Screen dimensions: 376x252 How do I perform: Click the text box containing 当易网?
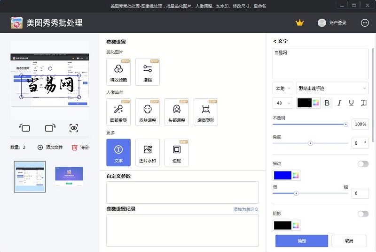coord(321,63)
